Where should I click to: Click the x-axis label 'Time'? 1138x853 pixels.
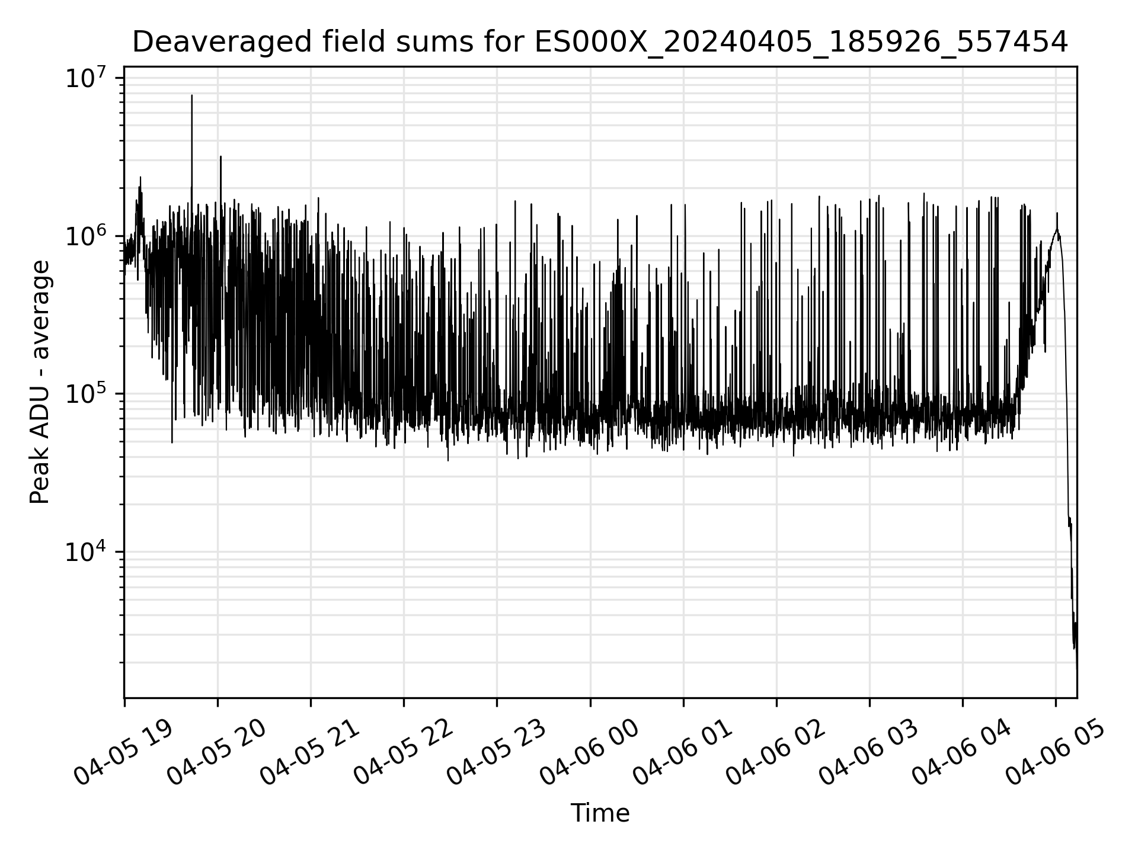point(600,813)
